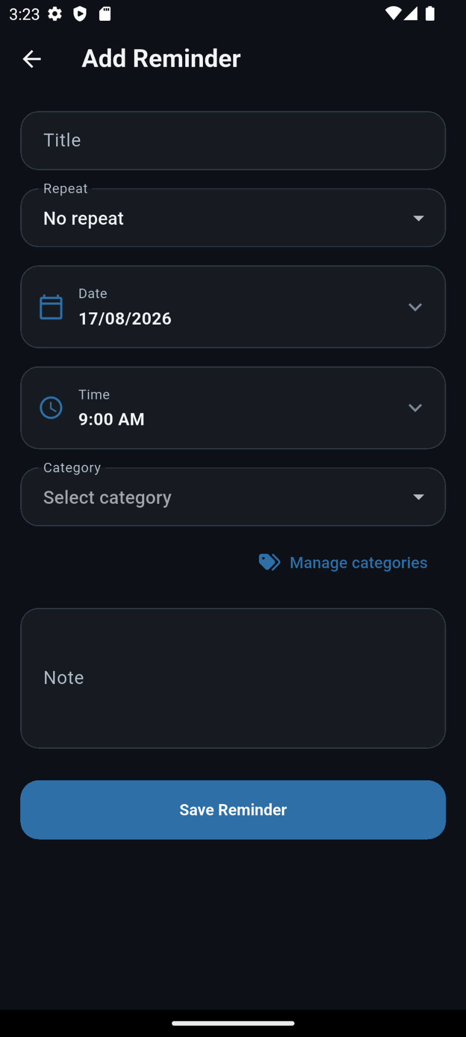Screen dimensions: 466x1037
Task: Tap the battery icon in status bar
Action: (x=430, y=14)
